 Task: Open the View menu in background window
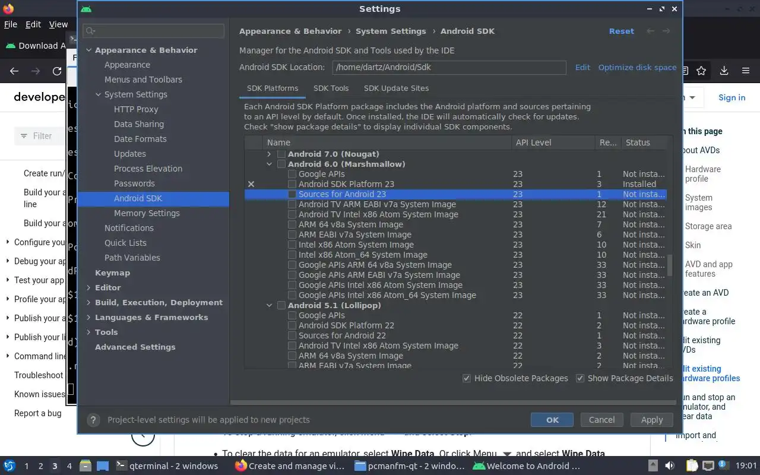[58, 24]
